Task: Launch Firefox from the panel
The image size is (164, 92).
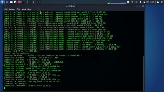Action: (x=19, y=2)
